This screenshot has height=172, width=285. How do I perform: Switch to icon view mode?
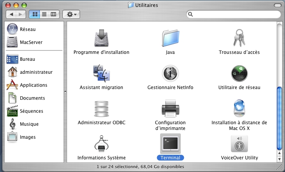[34, 15]
